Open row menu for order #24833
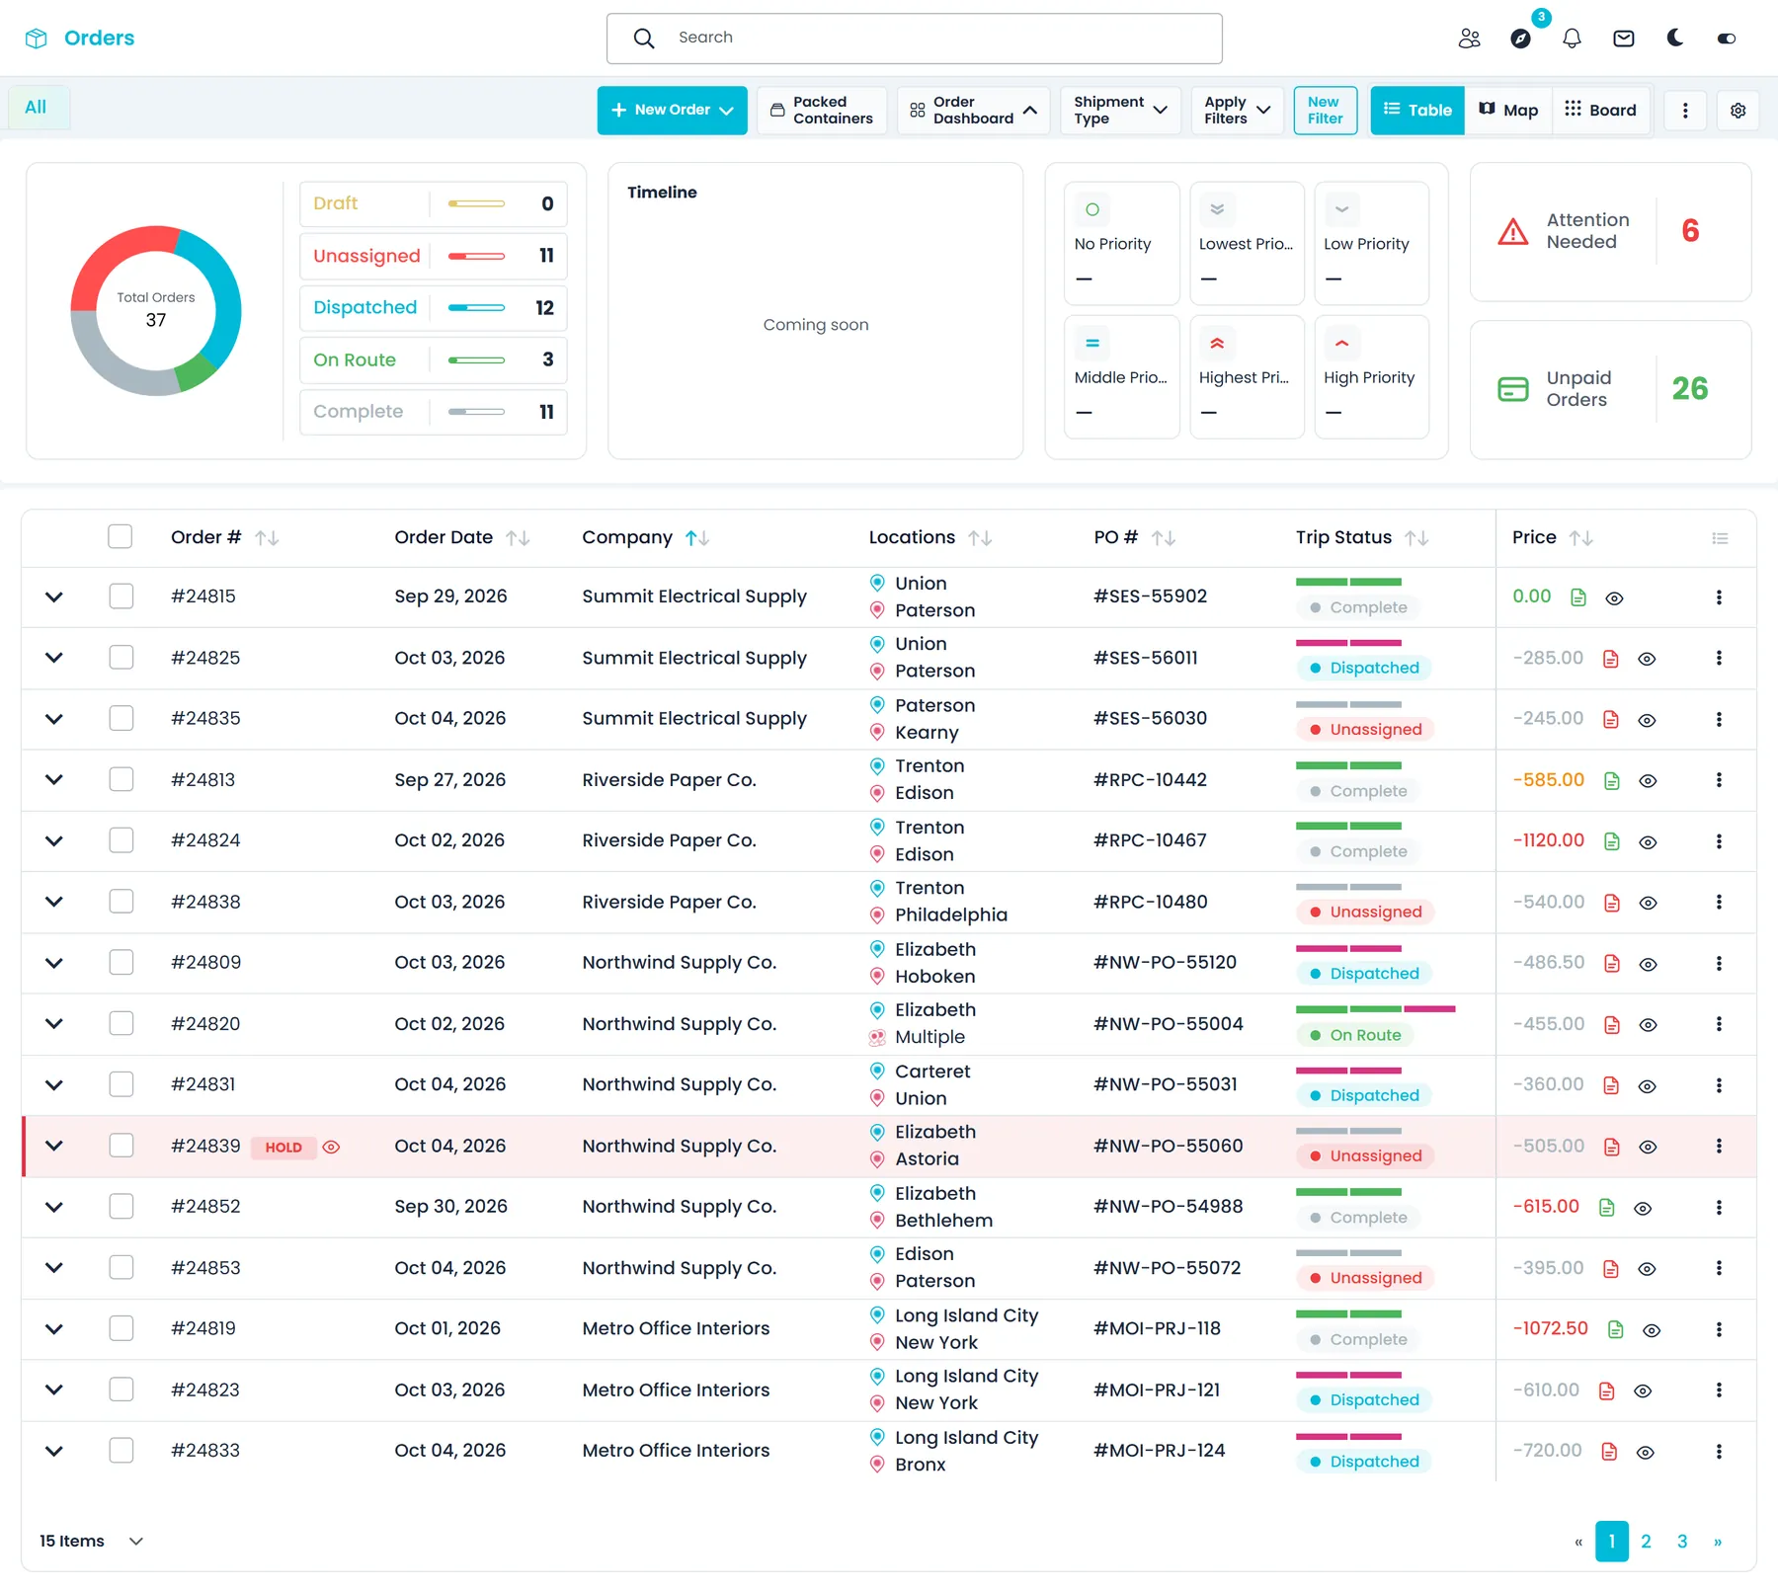The image size is (1778, 1589). click(x=1719, y=1452)
